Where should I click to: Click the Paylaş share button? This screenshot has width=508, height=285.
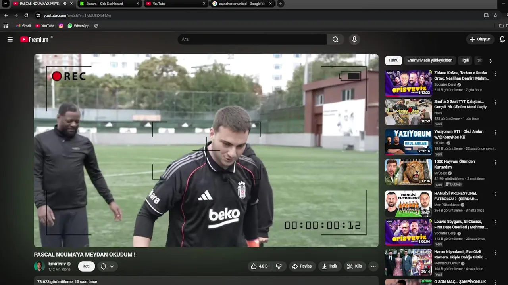pyautogui.click(x=302, y=266)
